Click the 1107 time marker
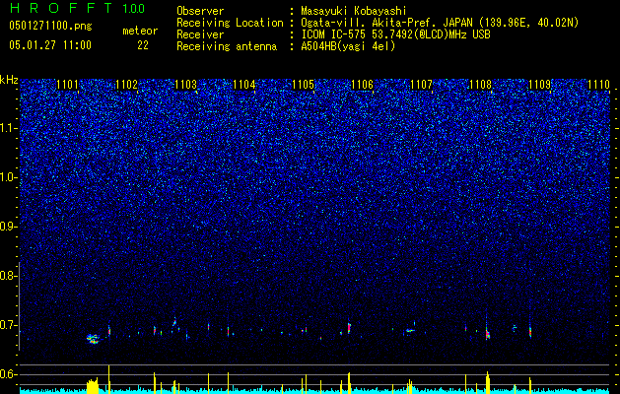Screen dimensions: 620x394 tap(422, 85)
